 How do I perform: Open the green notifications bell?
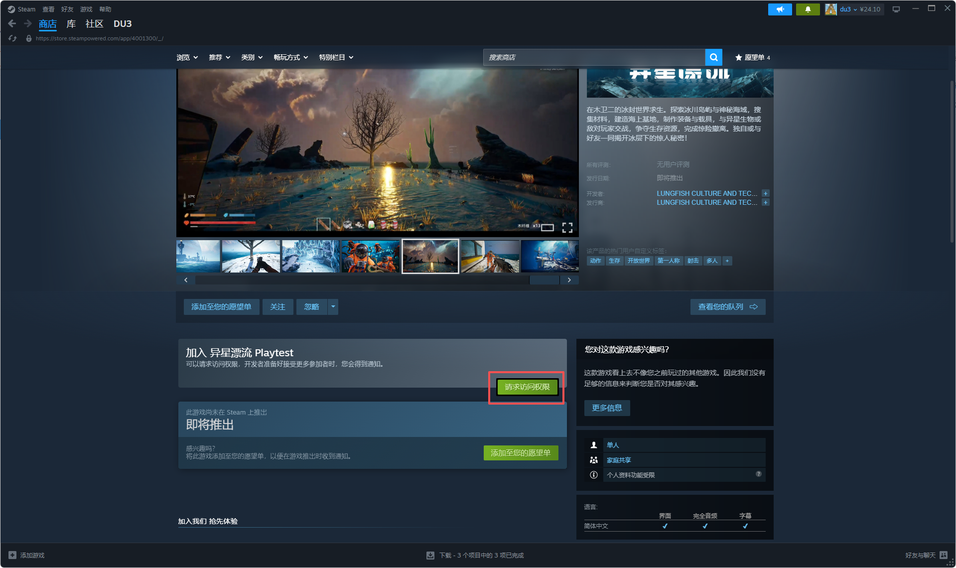pyautogui.click(x=808, y=9)
